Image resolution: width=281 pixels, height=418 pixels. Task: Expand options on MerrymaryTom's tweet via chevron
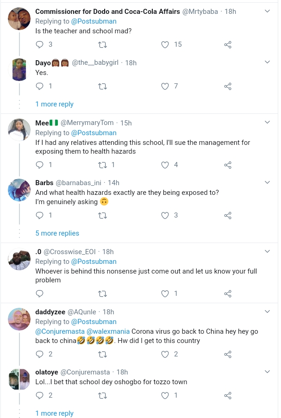[267, 122]
